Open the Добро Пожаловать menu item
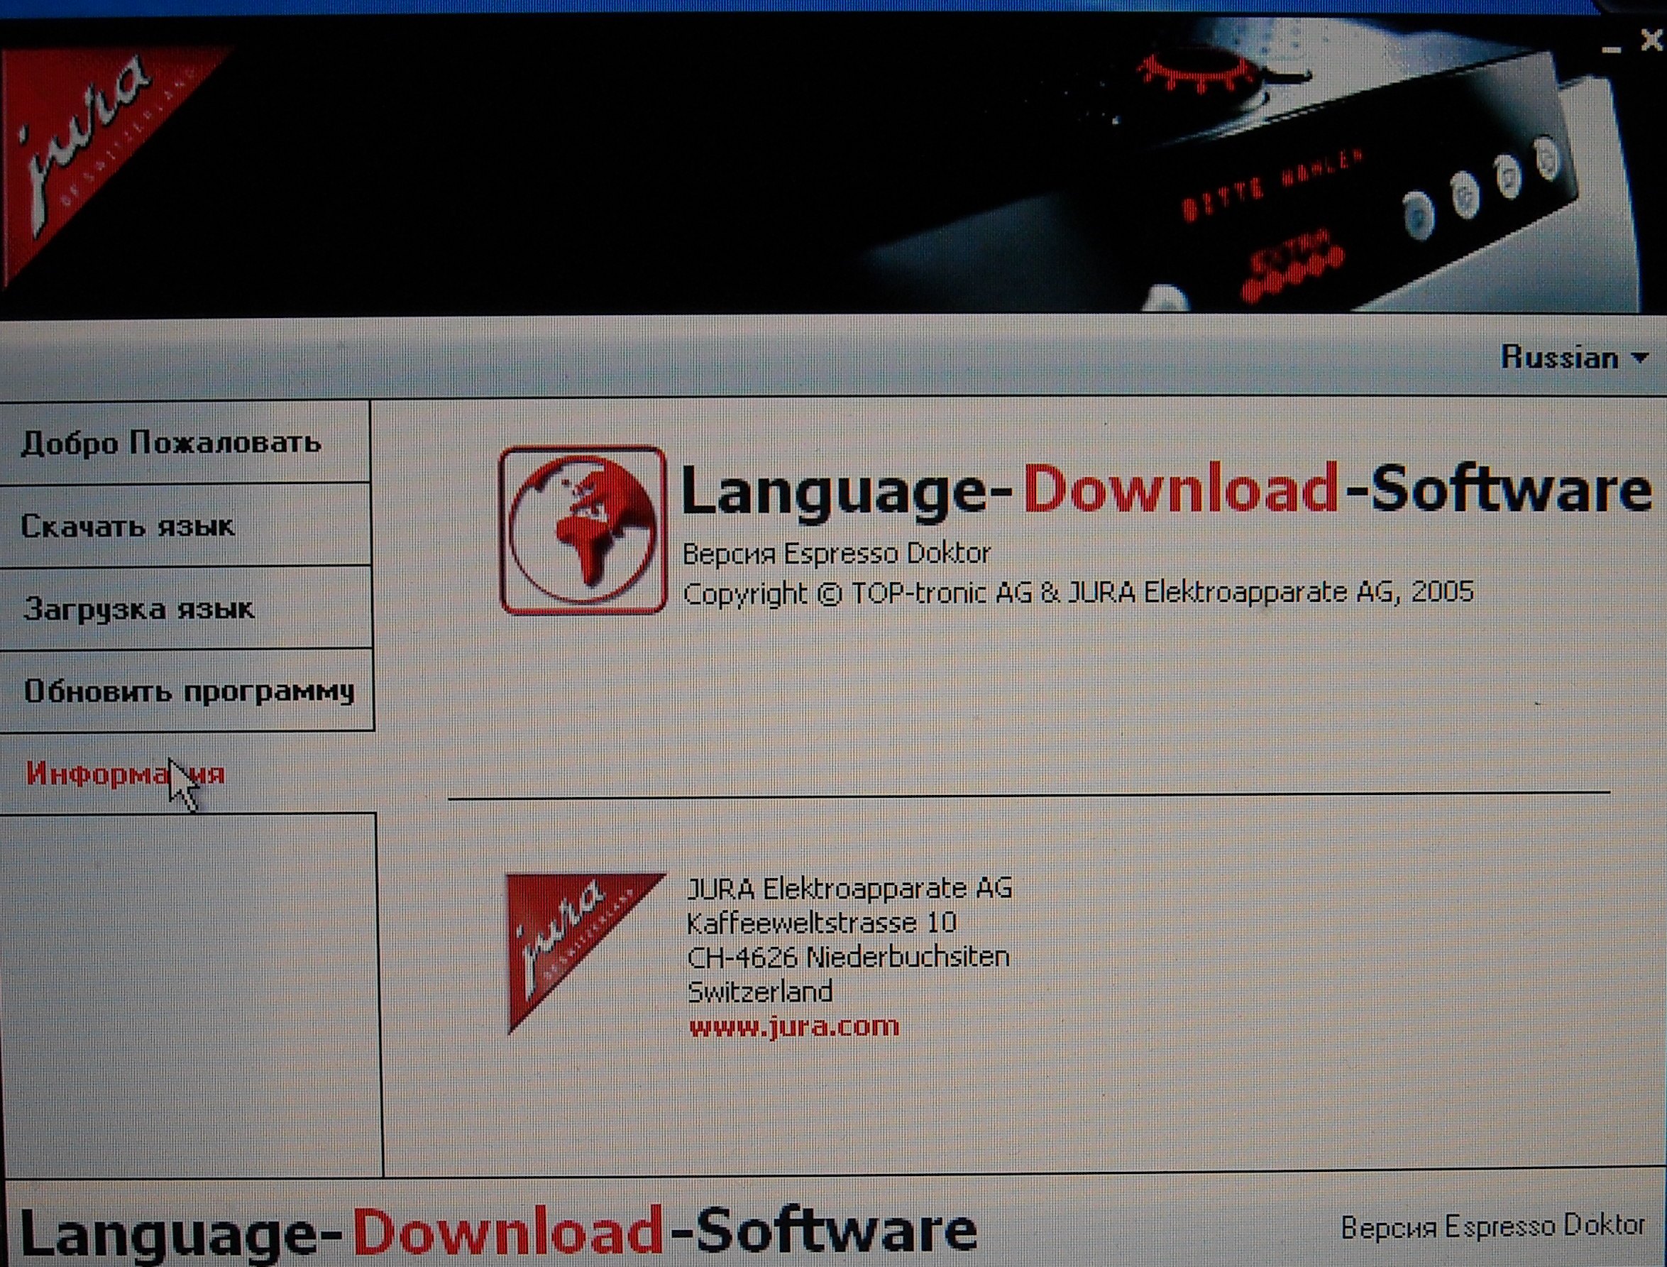The image size is (1667, 1267). [x=184, y=443]
